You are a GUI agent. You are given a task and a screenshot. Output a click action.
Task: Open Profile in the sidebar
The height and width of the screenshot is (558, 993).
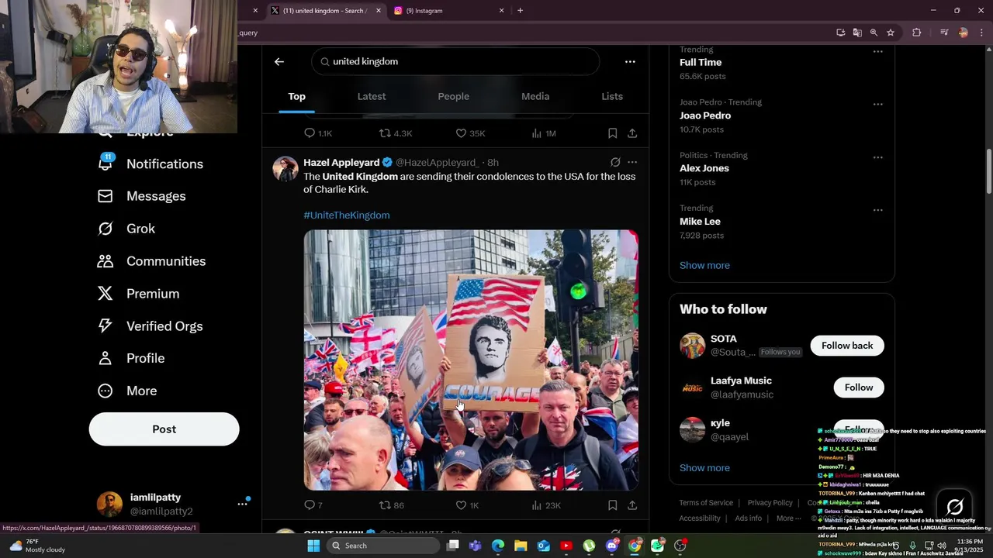(x=131, y=359)
